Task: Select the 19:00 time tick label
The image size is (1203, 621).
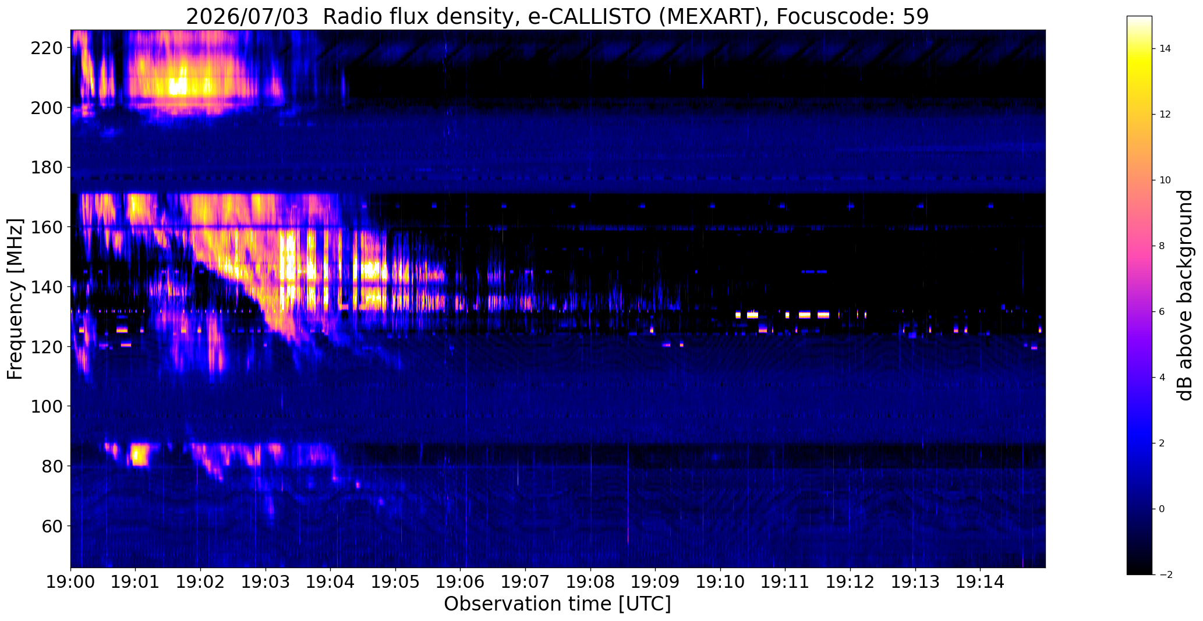Action: click(x=71, y=582)
